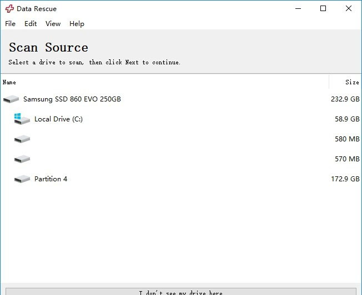Click the drive icon of the 580 MB partition
362x295 pixels.
22,139
